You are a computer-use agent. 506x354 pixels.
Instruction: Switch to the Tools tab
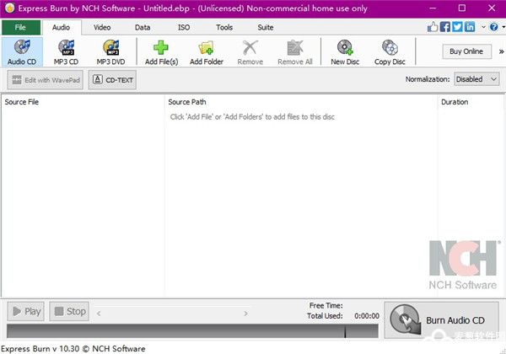tap(224, 28)
